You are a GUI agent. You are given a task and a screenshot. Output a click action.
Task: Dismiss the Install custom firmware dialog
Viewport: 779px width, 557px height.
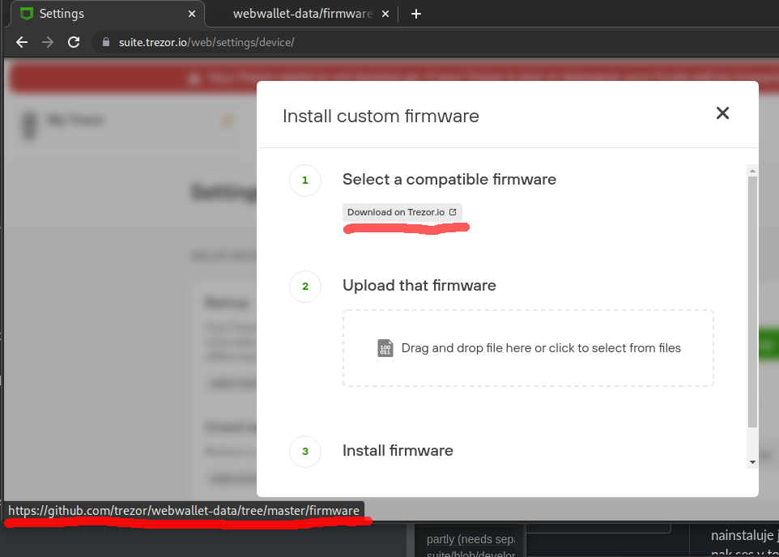pyautogui.click(x=722, y=113)
